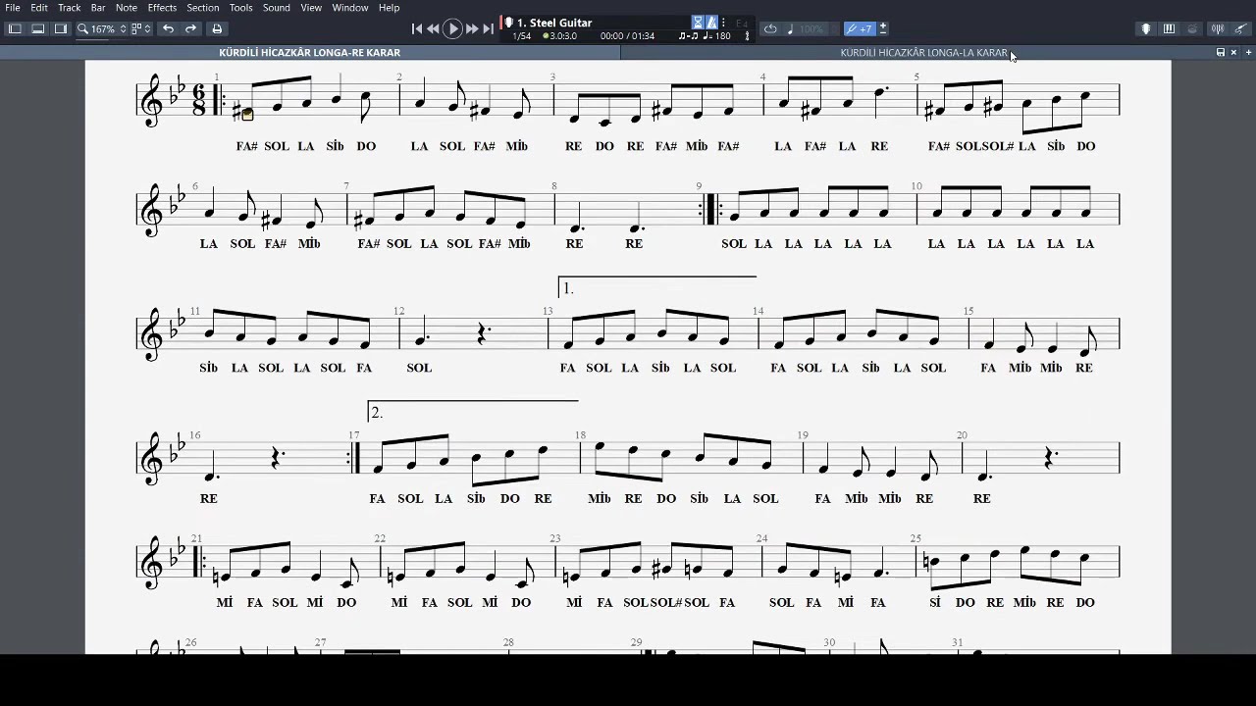The width and height of the screenshot is (1256, 706).
Task: Open the tuner icon
Action: click(1217, 28)
